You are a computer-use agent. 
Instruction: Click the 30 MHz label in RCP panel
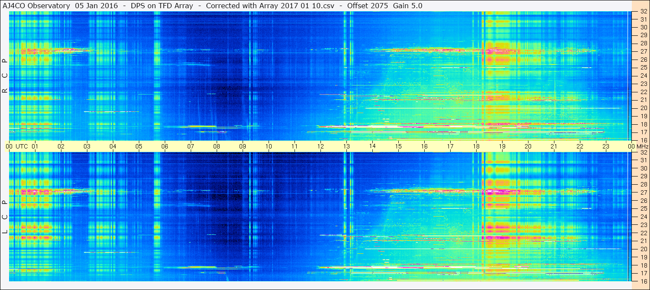tap(643, 27)
